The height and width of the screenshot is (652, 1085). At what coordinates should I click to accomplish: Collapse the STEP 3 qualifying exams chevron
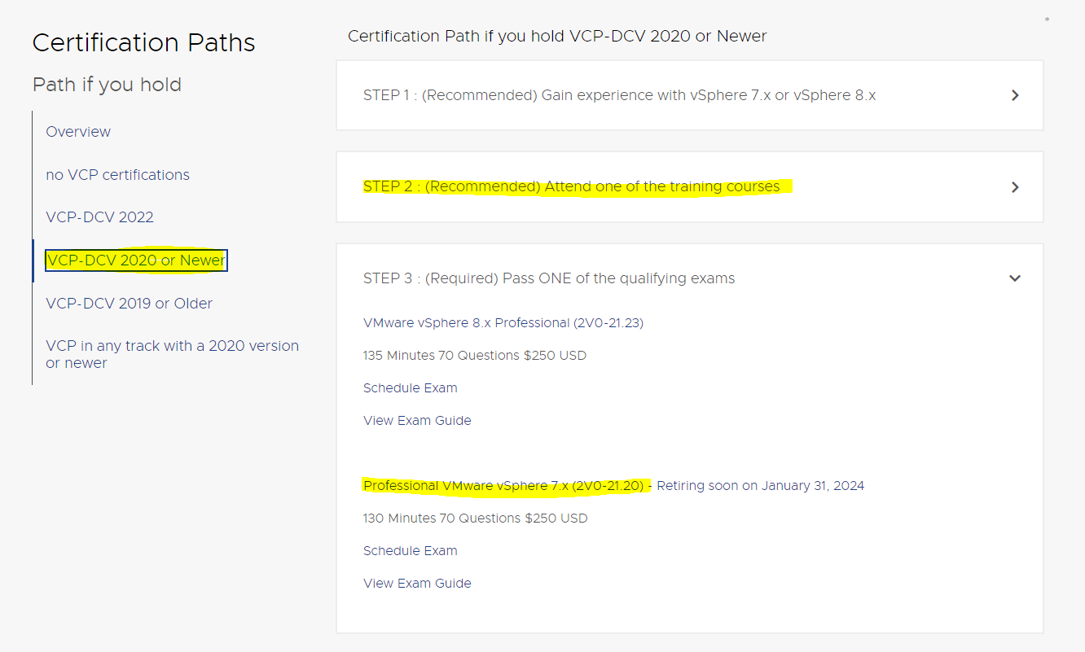tap(1015, 278)
